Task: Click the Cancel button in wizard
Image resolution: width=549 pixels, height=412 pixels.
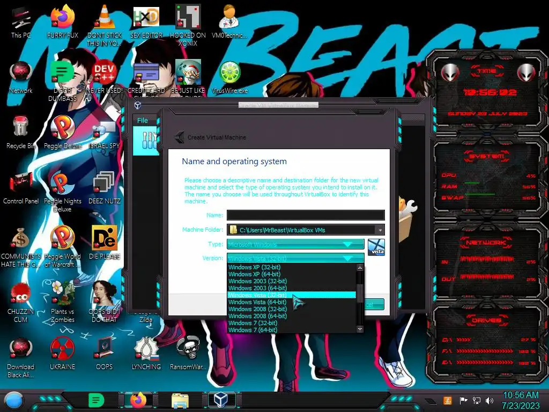Action: (374, 305)
